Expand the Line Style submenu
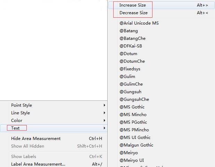The height and width of the screenshot is (167, 215). [20, 113]
